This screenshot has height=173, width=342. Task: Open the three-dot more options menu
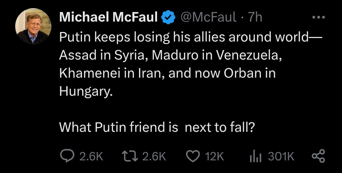(319, 17)
